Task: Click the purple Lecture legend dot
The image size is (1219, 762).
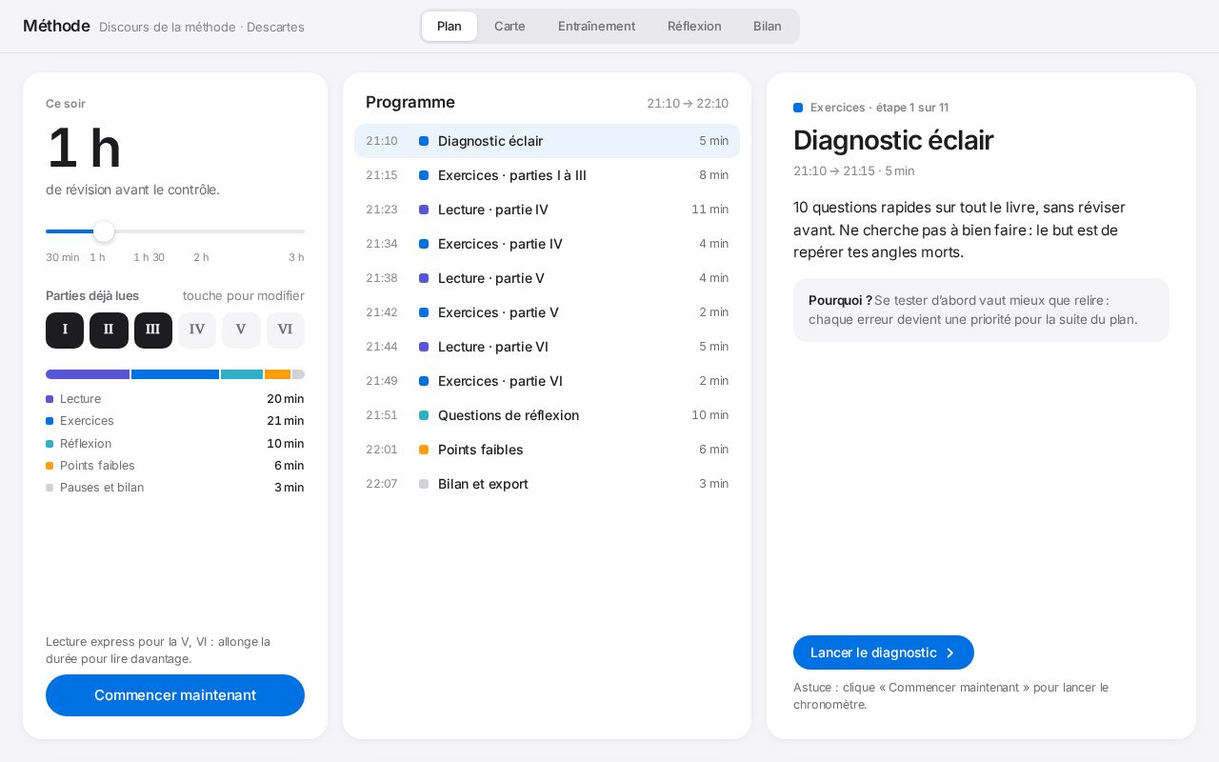Action: pyautogui.click(x=50, y=399)
